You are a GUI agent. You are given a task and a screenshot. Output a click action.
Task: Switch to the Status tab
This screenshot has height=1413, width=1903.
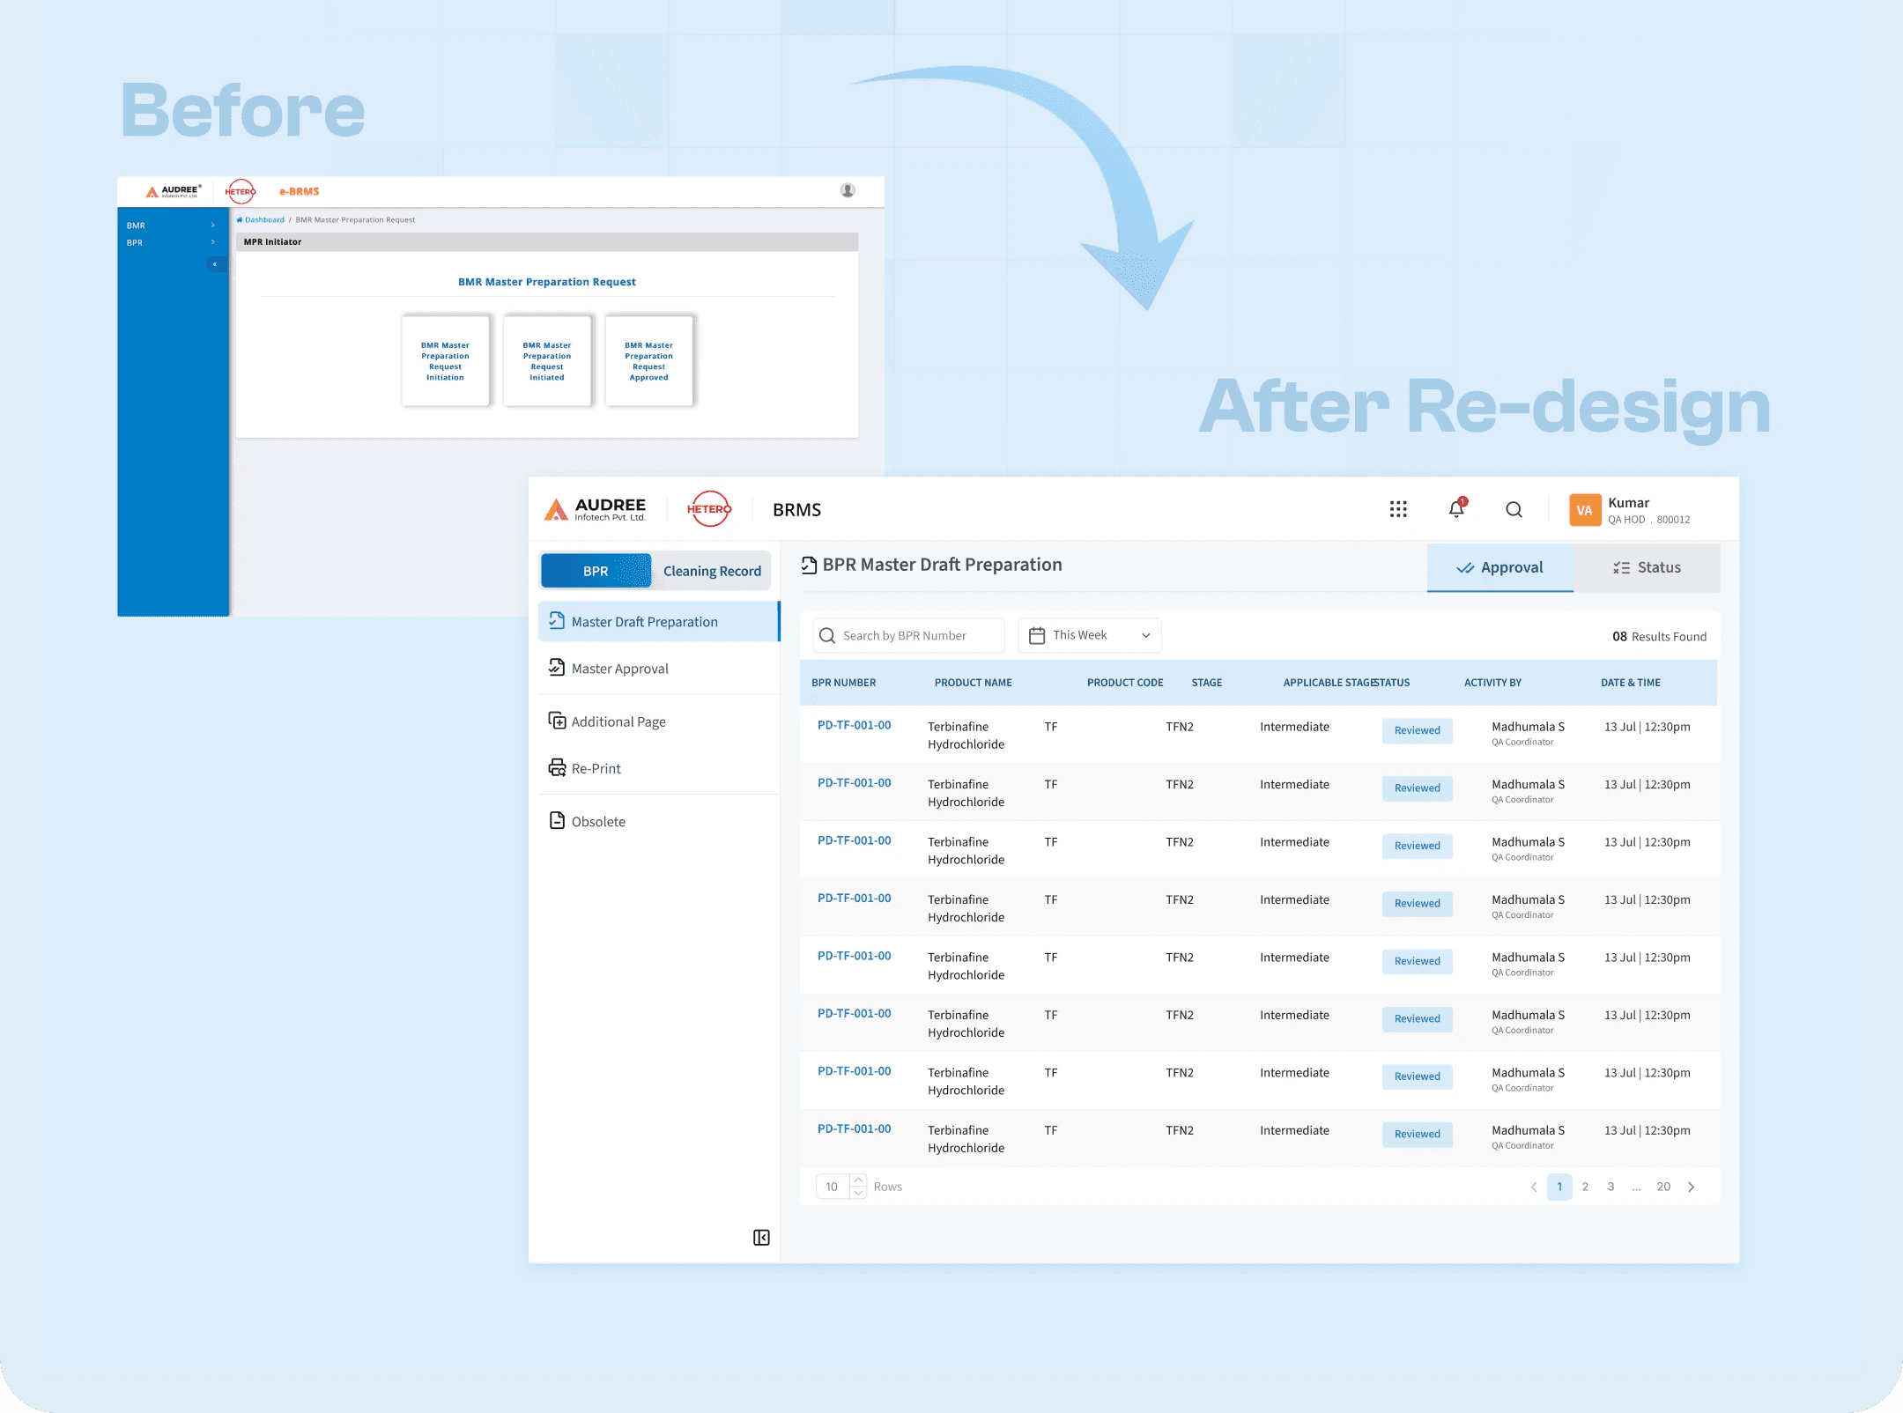click(x=1646, y=567)
